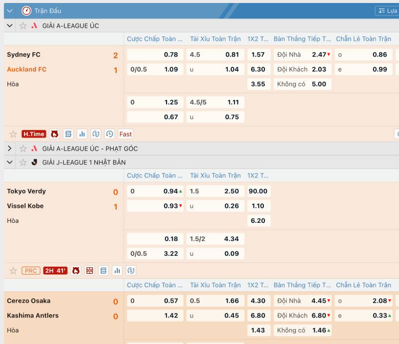Open the list lines icon for Tokyo Verdy match
The image size is (399, 344).
pos(104,271)
